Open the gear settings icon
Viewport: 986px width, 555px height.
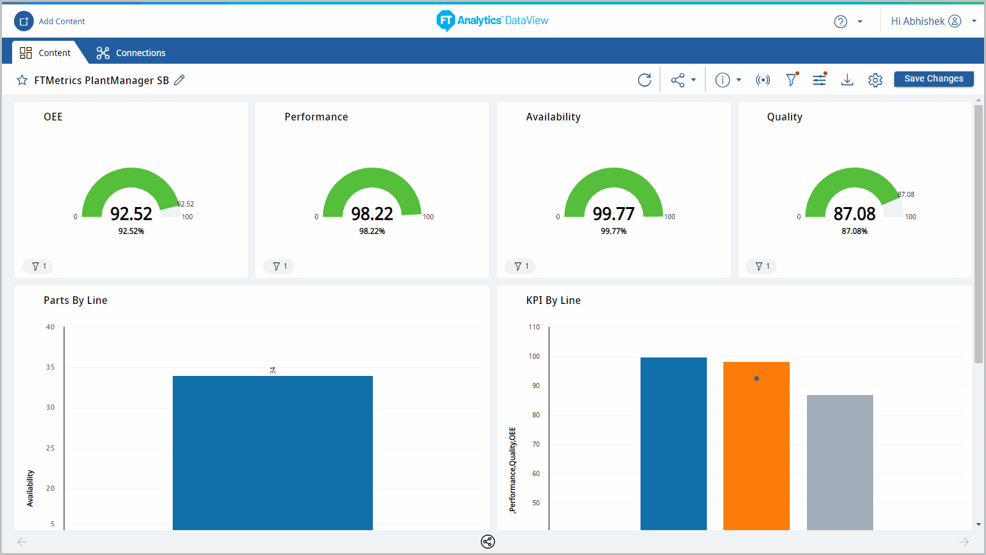pyautogui.click(x=875, y=80)
